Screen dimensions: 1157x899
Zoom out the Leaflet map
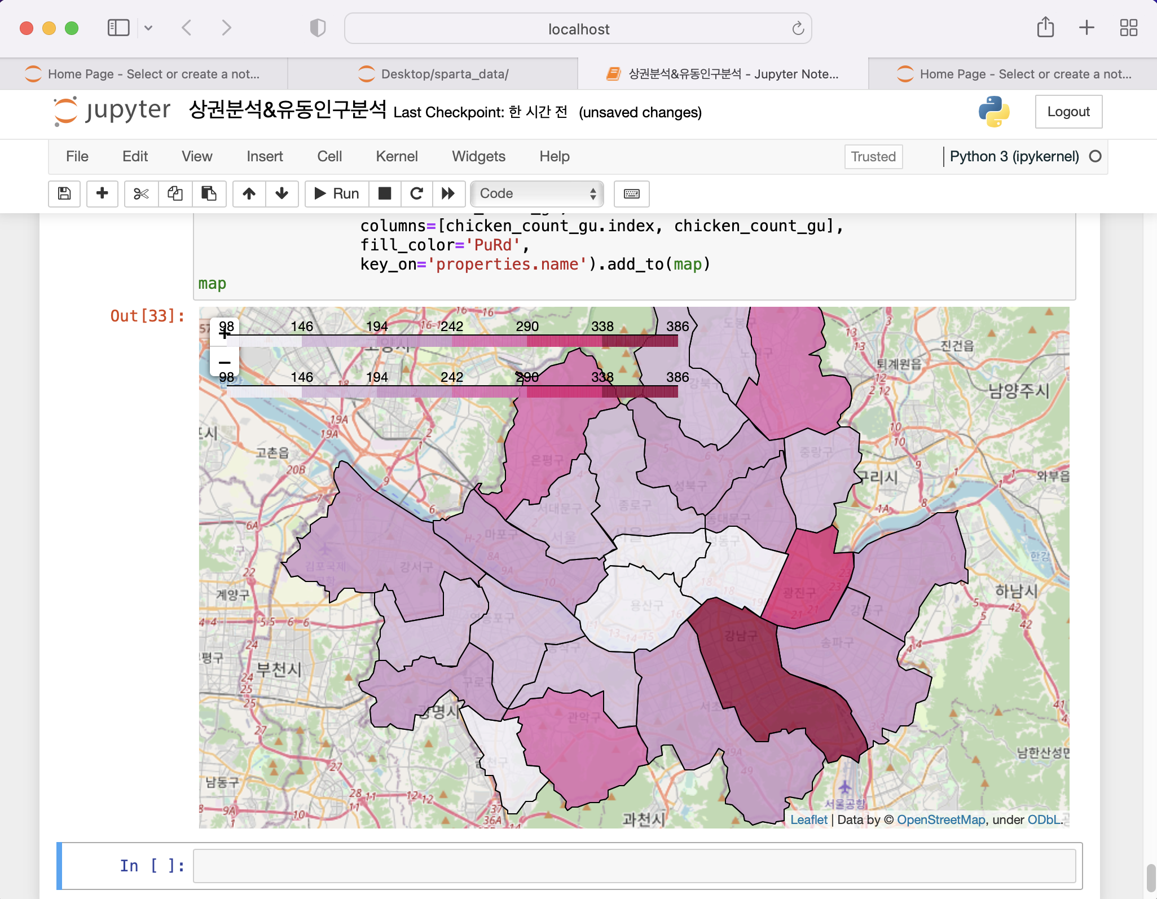tap(225, 362)
